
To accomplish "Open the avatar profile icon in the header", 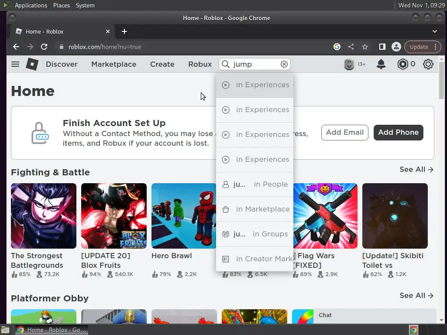I will [349, 64].
